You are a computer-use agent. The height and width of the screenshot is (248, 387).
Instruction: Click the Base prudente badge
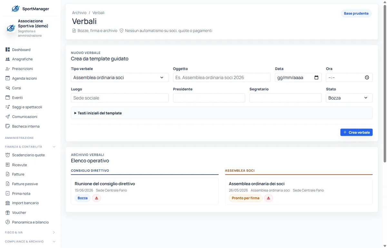point(356,14)
